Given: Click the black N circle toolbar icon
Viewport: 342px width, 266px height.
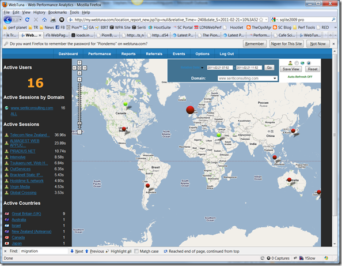Looking at the screenshot, I should [x=62, y=20].
